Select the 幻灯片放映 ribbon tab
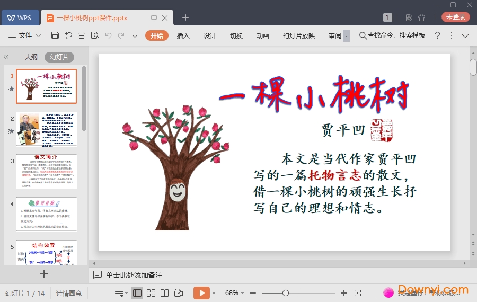Viewport: 477px width, 302px height. pyautogui.click(x=299, y=35)
